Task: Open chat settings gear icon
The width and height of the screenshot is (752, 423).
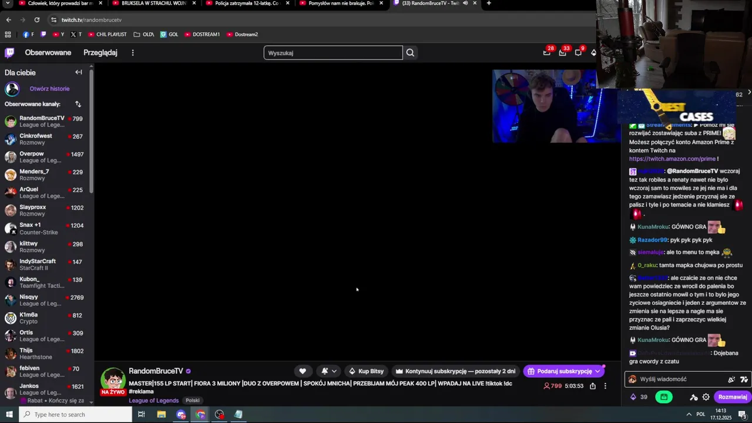Action: tap(706, 397)
